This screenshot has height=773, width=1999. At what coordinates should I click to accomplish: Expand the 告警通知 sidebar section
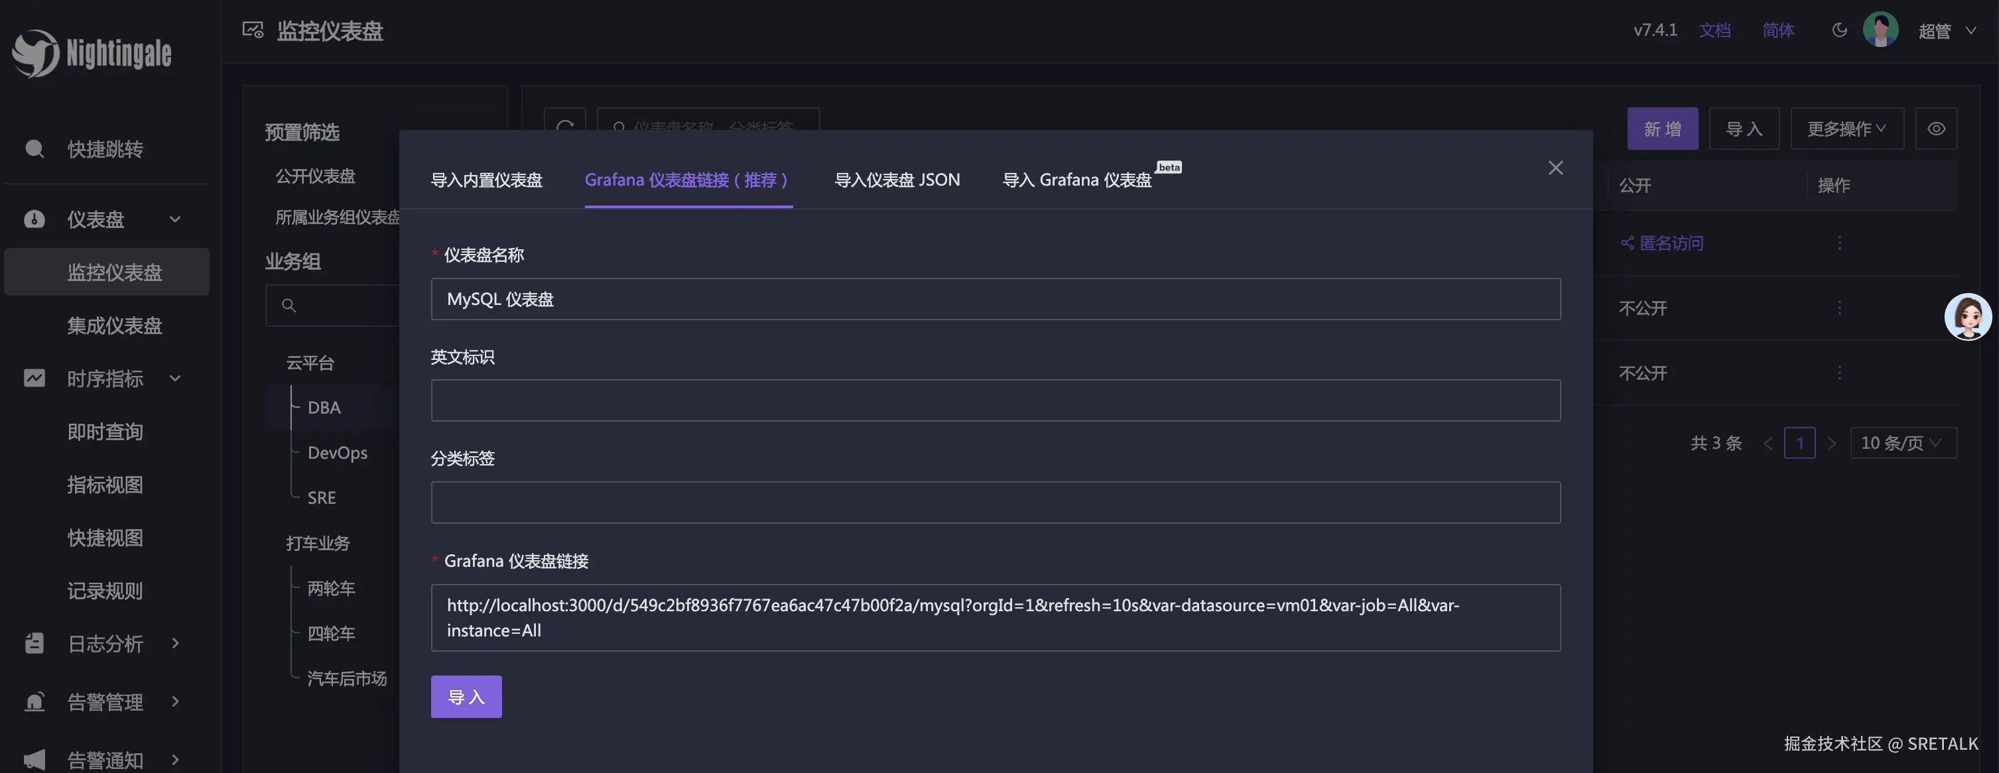(175, 760)
